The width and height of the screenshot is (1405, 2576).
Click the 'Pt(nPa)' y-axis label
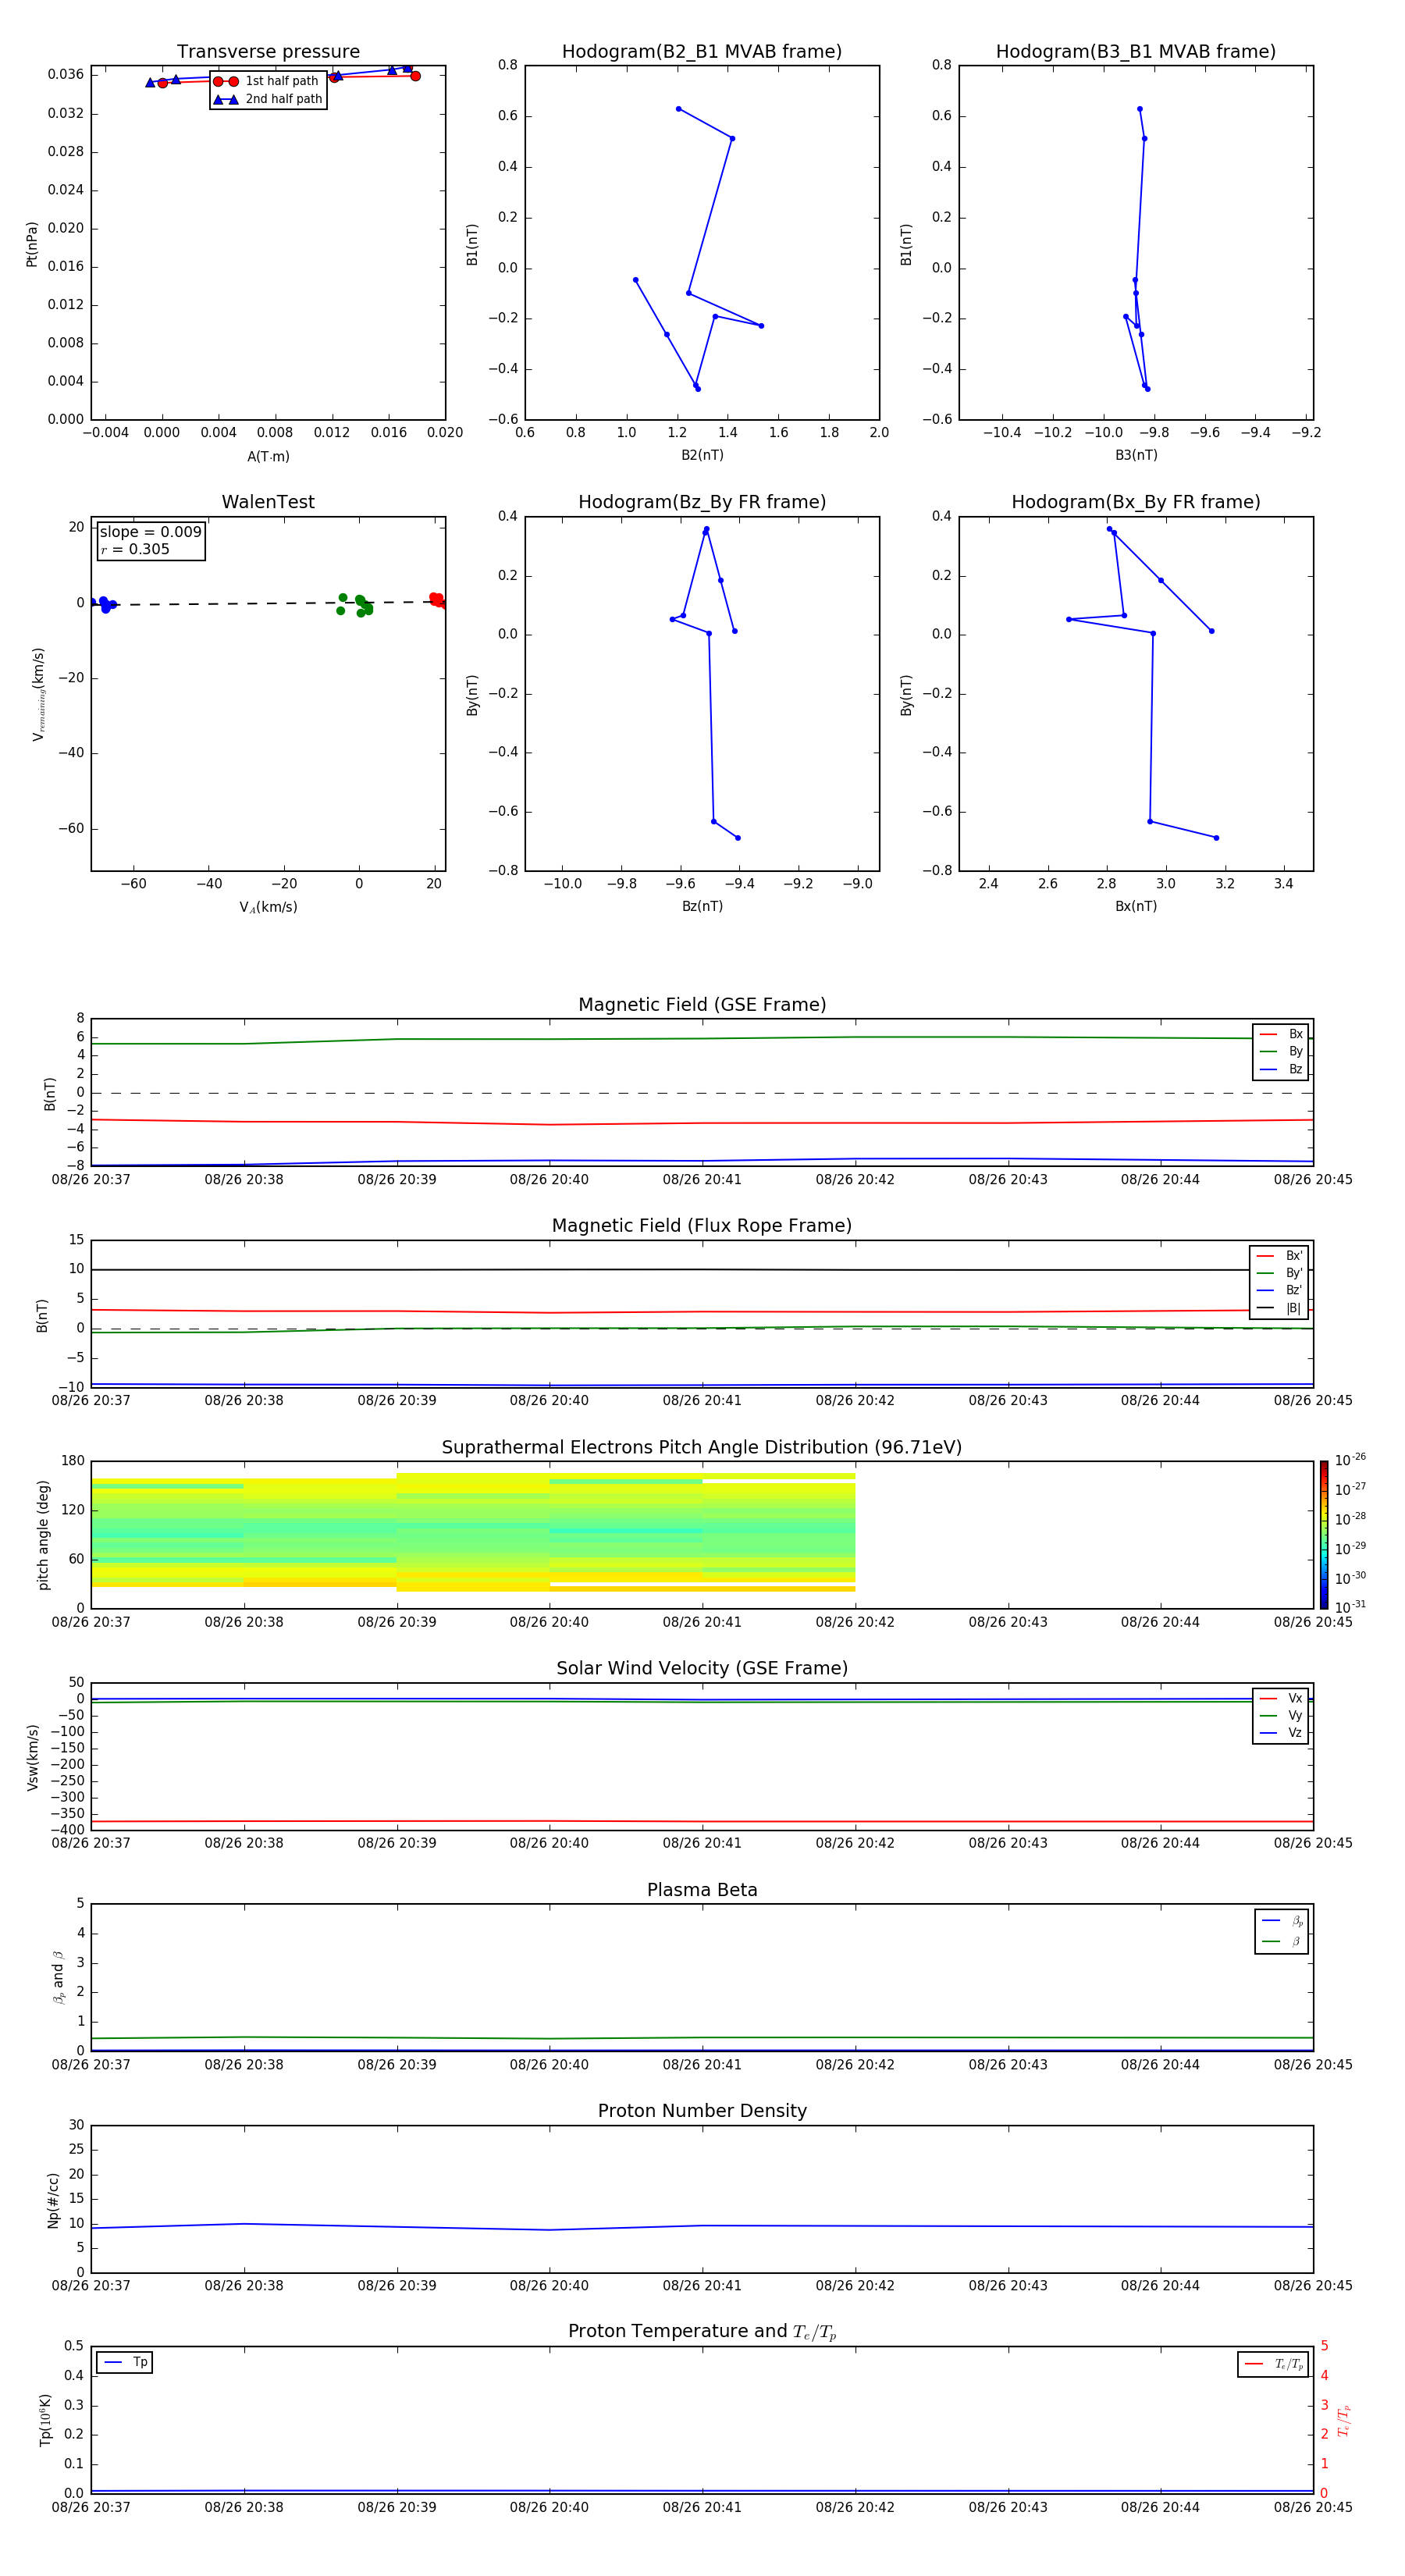coord(31,244)
